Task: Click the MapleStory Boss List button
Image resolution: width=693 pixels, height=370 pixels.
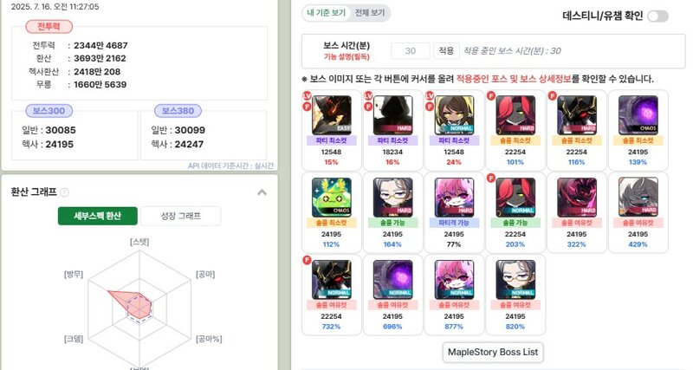Action: coord(493,353)
